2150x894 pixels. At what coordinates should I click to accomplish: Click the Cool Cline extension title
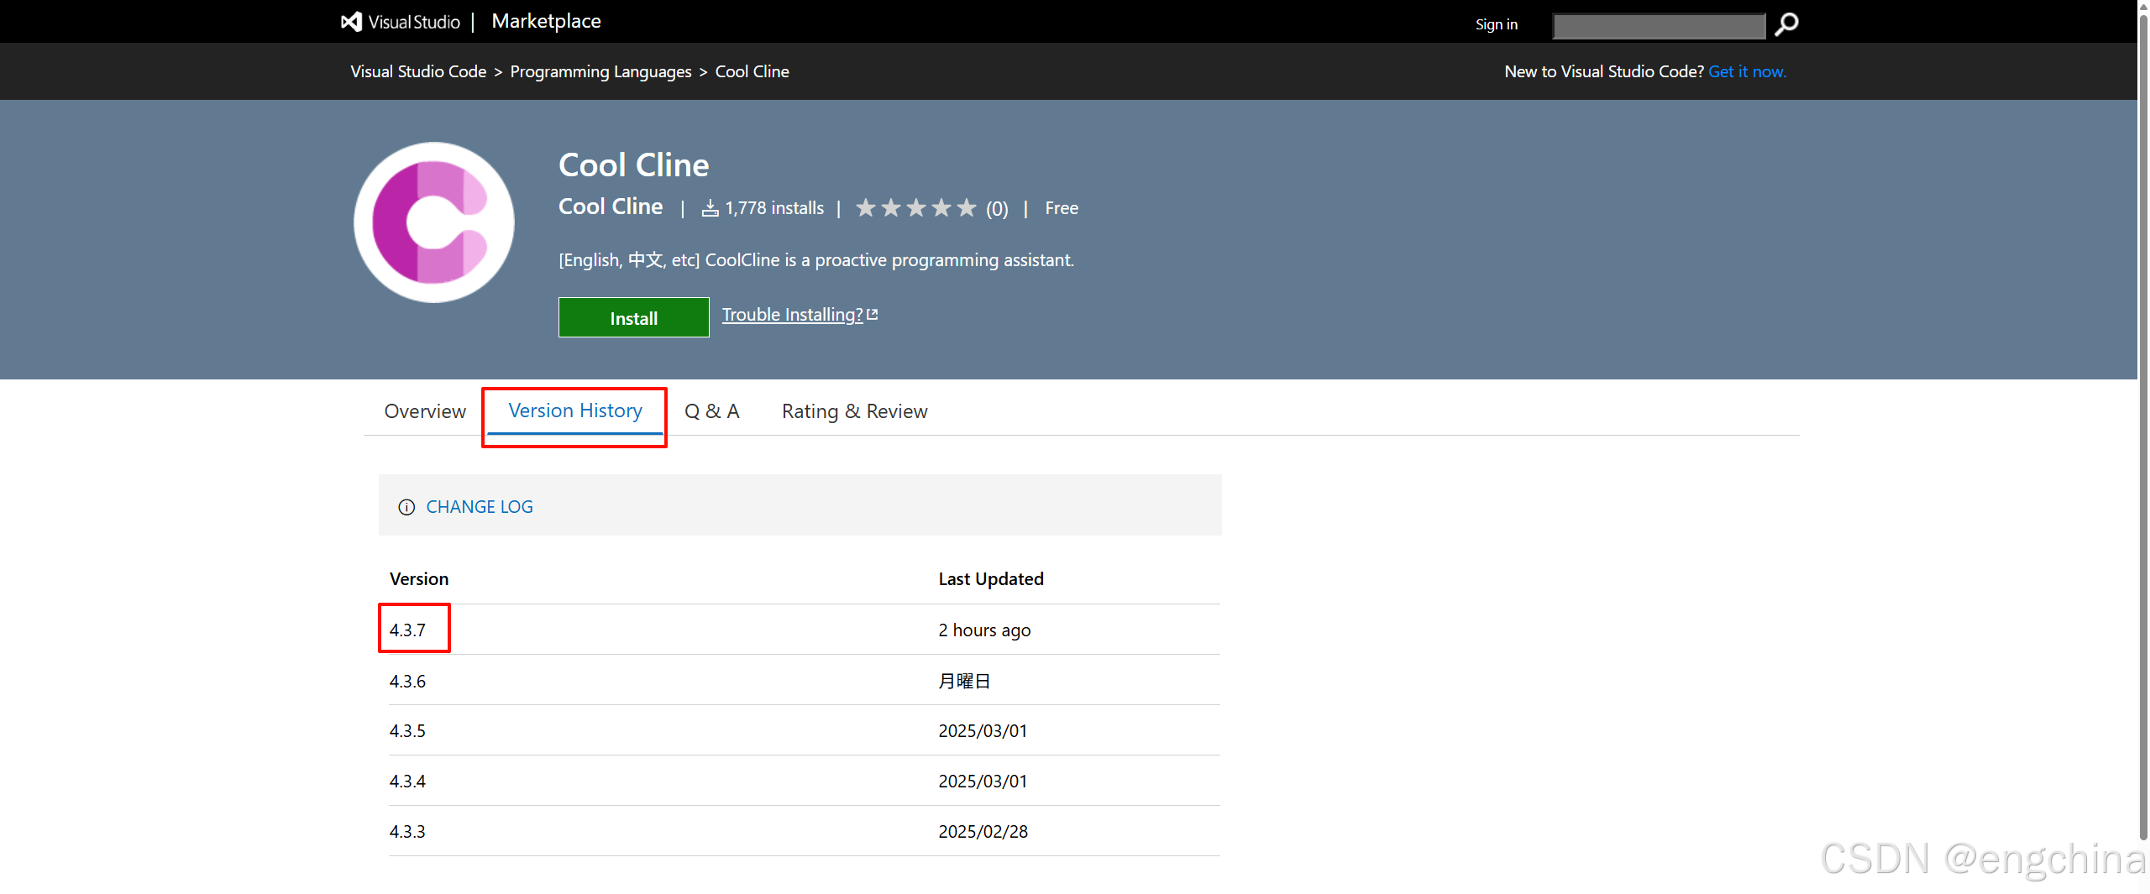pyautogui.click(x=634, y=165)
